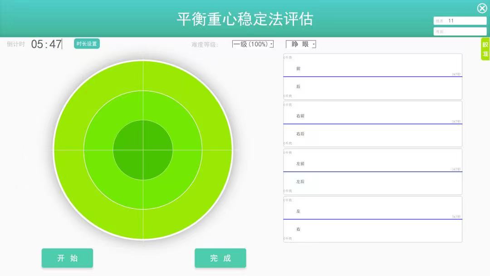490x276 pixels.
Task: Open the 难度等级 difficulty level dropdown
Action: point(252,44)
